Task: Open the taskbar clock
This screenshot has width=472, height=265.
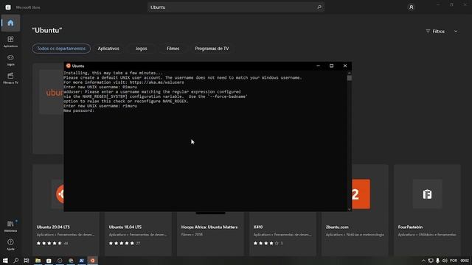Action: click(465, 261)
